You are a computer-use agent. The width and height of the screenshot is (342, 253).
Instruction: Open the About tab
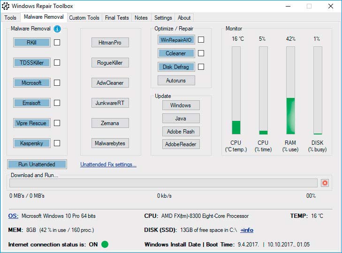tap(184, 18)
